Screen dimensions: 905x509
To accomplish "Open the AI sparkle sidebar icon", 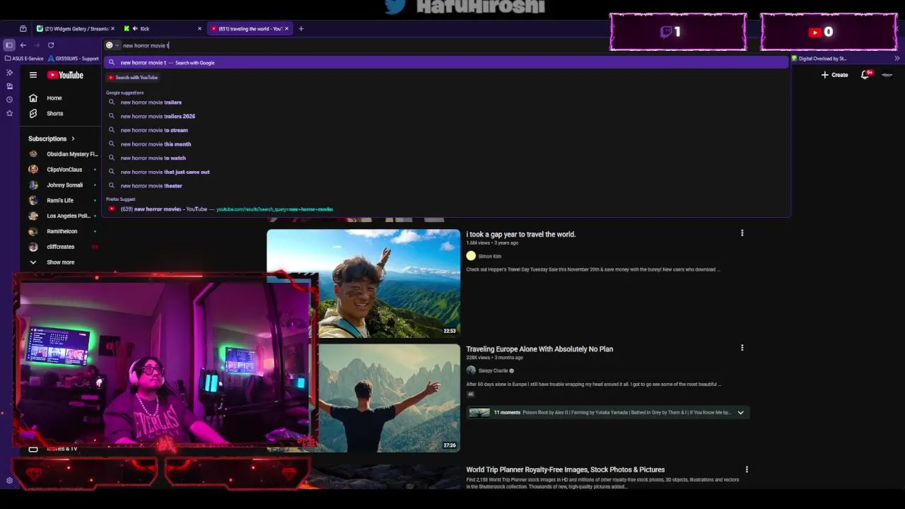I will coord(9,72).
